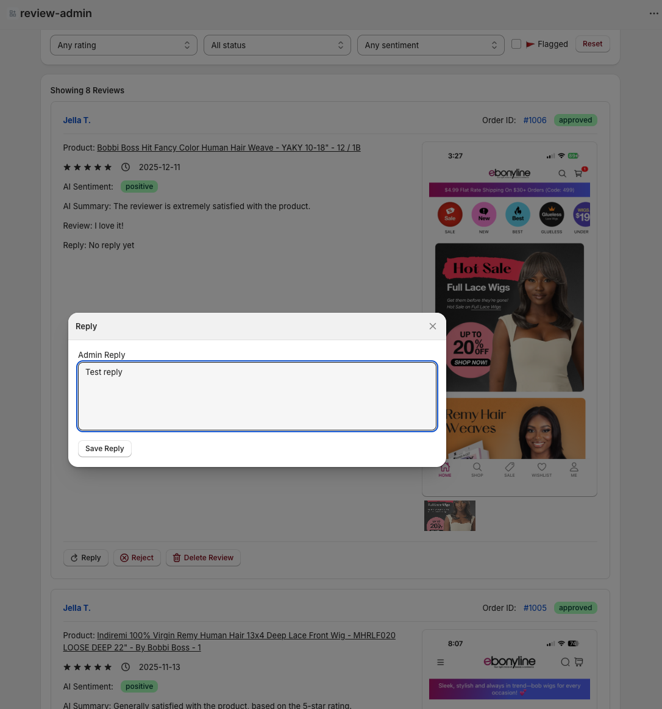Expand the All status filter

tap(277, 45)
